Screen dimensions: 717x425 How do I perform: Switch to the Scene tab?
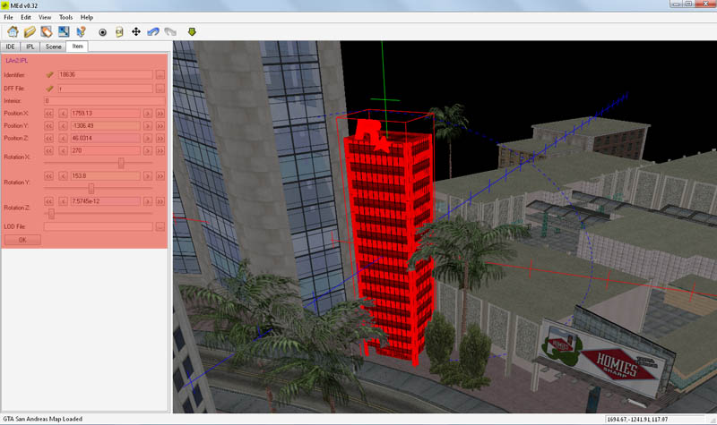click(54, 46)
